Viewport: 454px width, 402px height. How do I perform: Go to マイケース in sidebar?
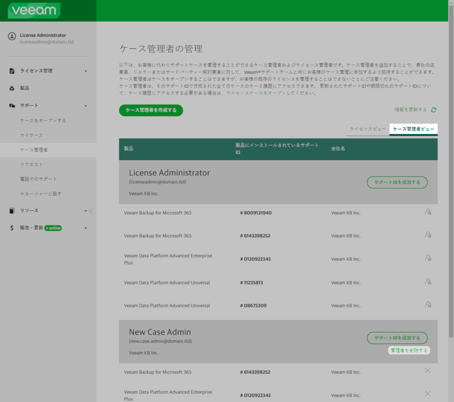(32, 135)
